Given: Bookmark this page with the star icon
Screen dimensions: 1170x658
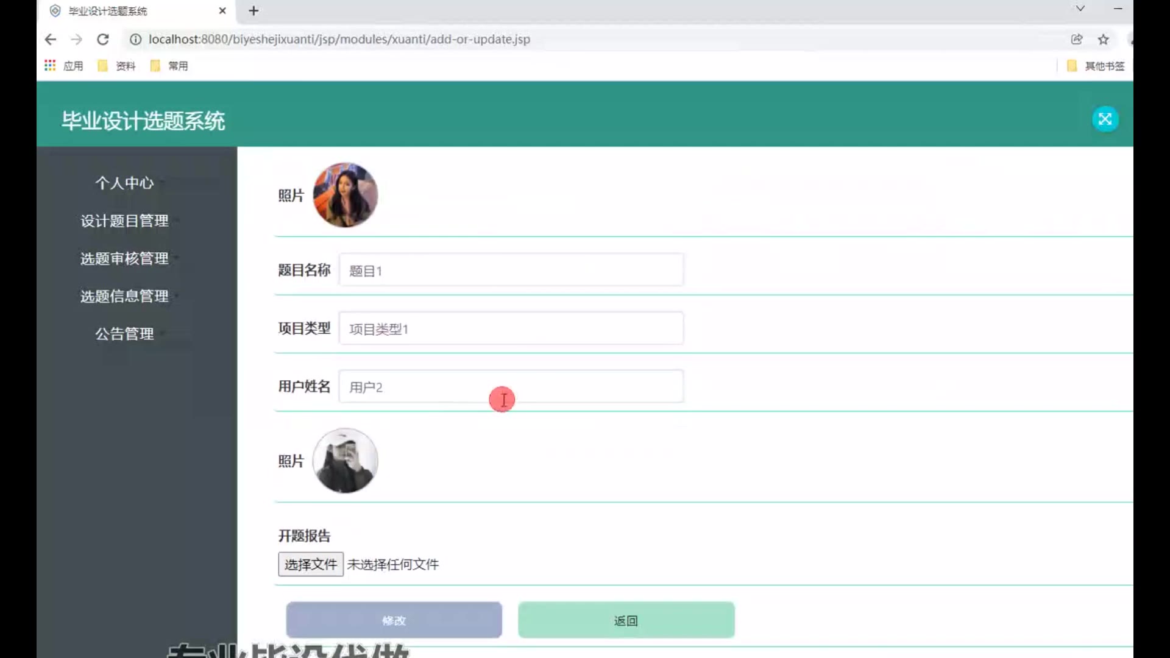Looking at the screenshot, I should (1103, 40).
